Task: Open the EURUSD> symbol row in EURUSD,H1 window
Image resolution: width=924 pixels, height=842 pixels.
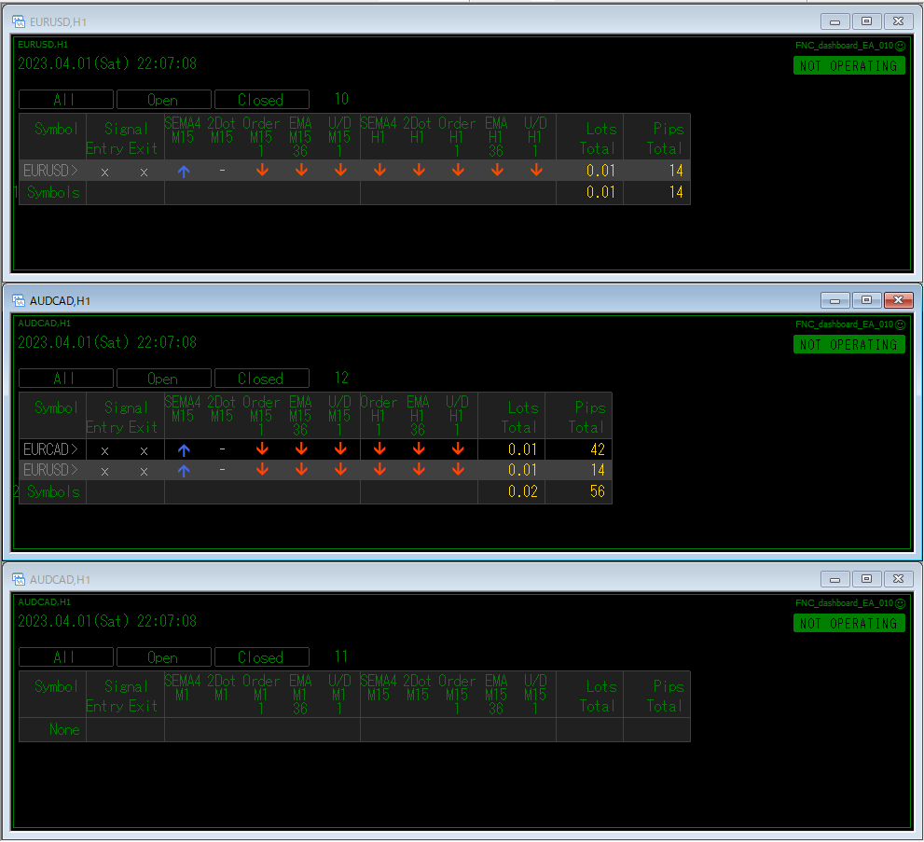Action: click(51, 171)
